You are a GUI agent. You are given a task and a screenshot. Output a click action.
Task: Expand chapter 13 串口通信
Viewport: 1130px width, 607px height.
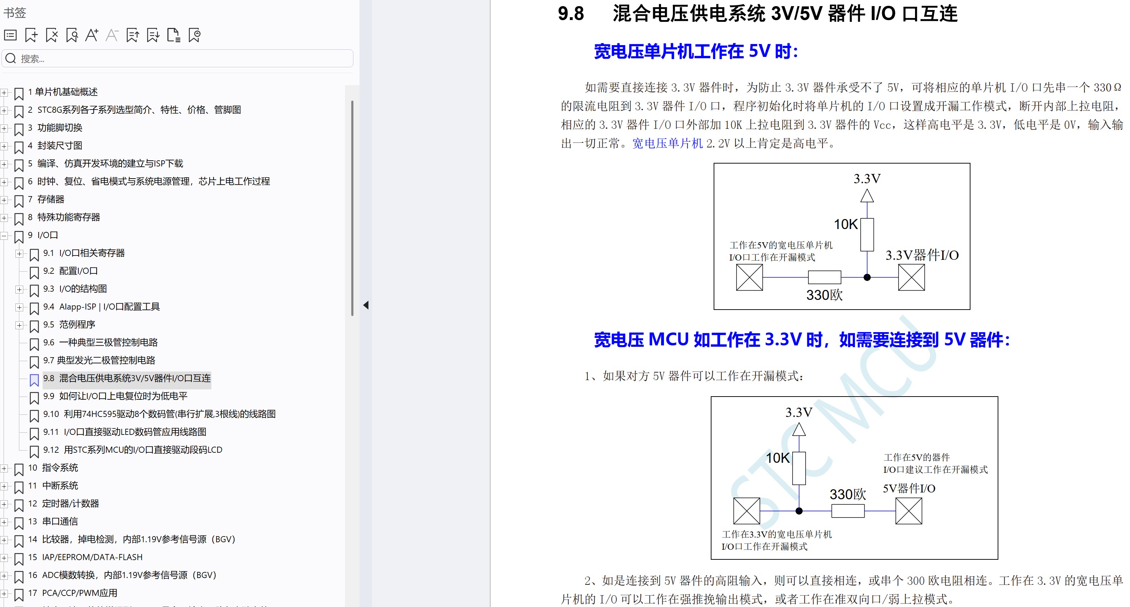(x=4, y=522)
